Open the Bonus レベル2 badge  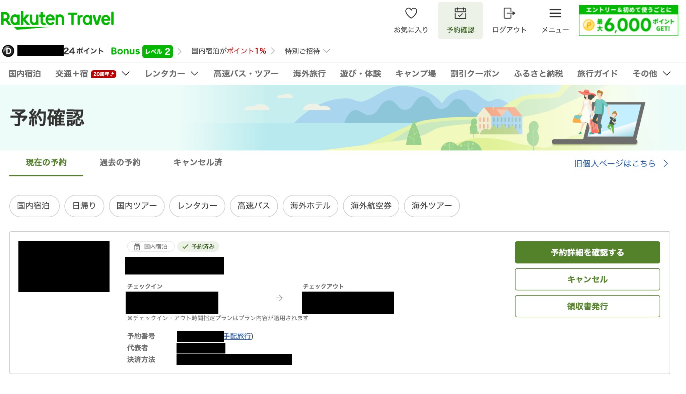coord(142,51)
